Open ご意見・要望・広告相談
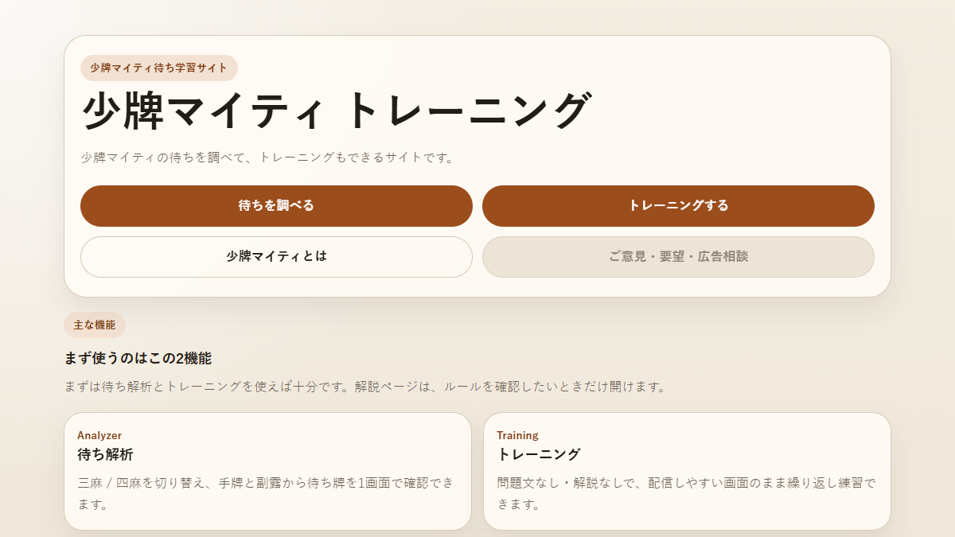Image resolution: width=955 pixels, height=537 pixels. coord(678,256)
